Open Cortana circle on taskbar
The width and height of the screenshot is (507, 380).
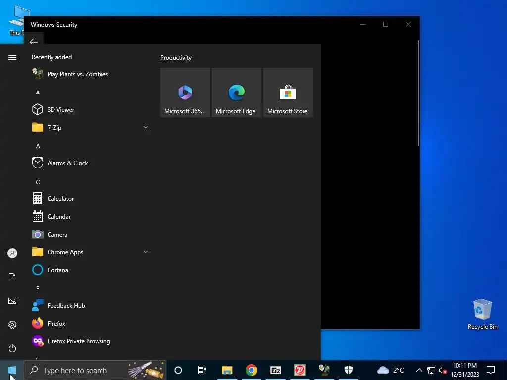178,370
